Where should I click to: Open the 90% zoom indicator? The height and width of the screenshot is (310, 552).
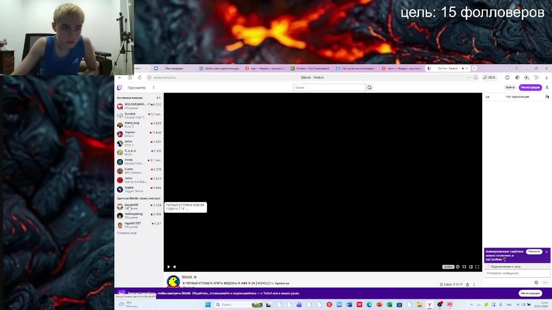[489, 77]
